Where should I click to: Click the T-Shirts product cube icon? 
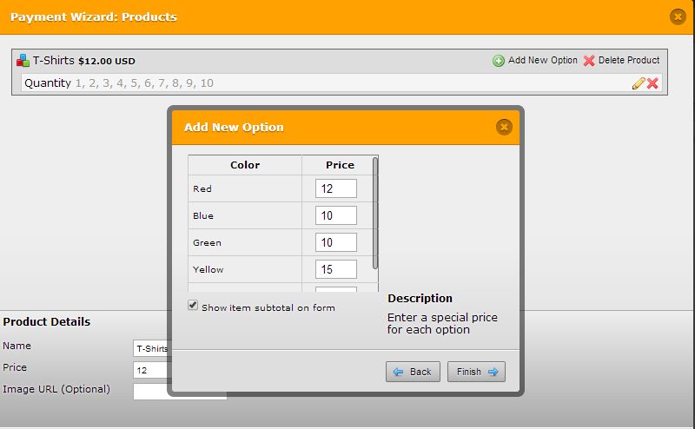(23, 61)
